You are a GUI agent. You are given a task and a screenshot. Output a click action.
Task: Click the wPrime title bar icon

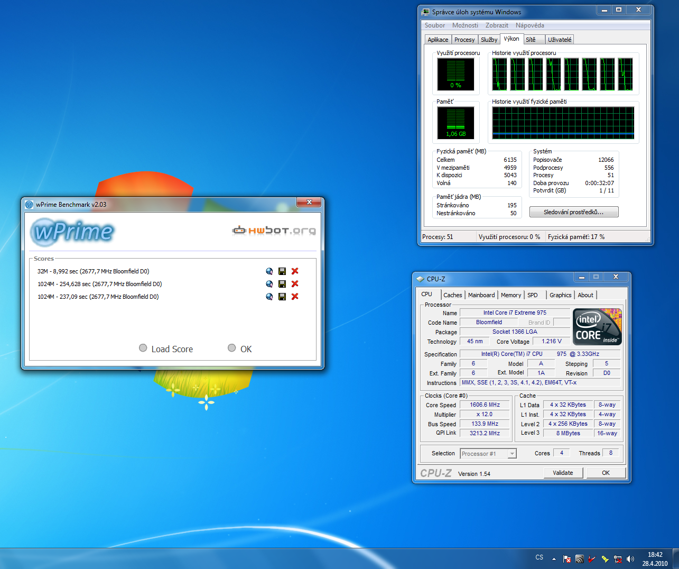pos(30,205)
